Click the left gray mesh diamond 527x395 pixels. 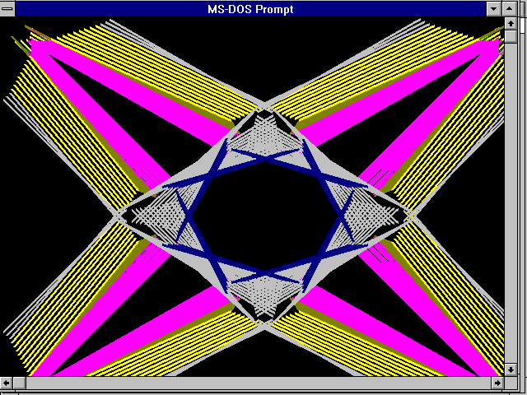click(x=158, y=215)
